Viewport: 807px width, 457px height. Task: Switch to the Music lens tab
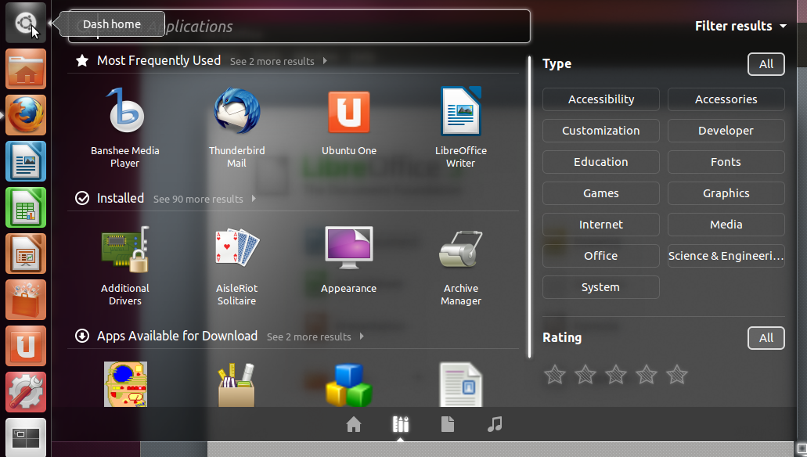coord(494,424)
